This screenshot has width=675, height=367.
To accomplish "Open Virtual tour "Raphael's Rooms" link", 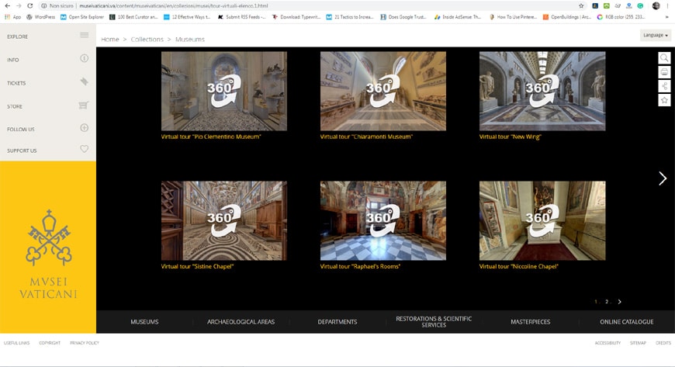I will pyautogui.click(x=360, y=266).
